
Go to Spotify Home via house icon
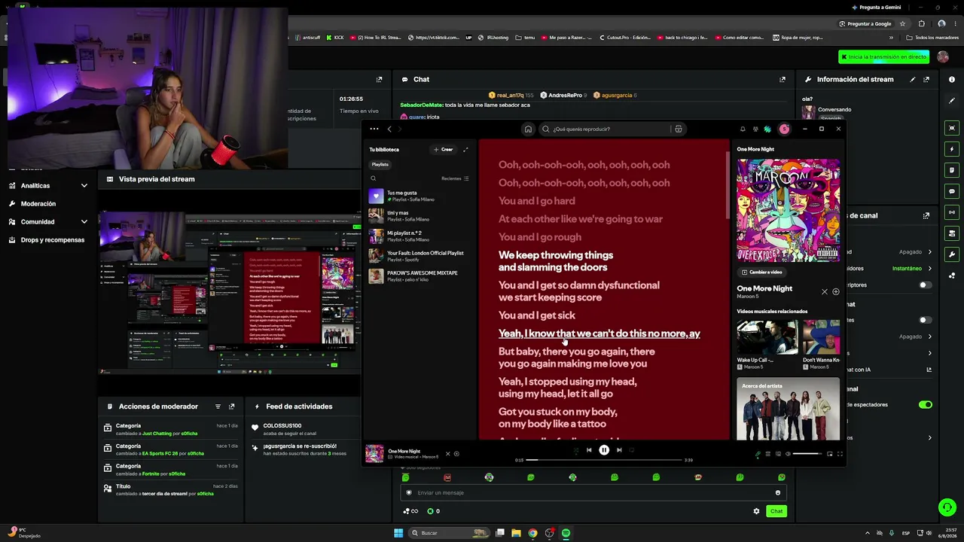pyautogui.click(x=528, y=129)
